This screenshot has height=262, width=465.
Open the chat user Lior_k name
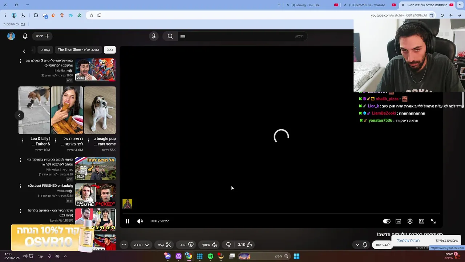[x=373, y=106]
